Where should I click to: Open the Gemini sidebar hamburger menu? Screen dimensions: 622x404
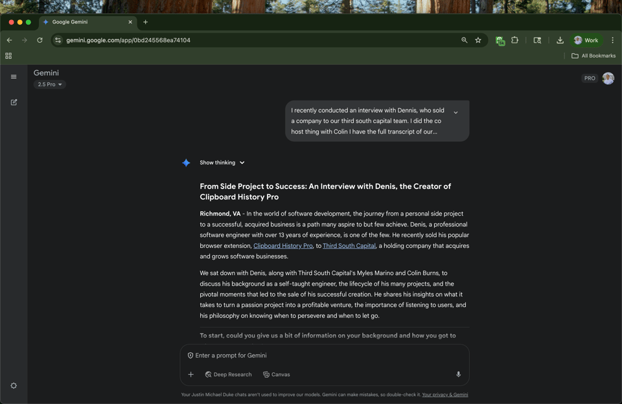click(14, 77)
